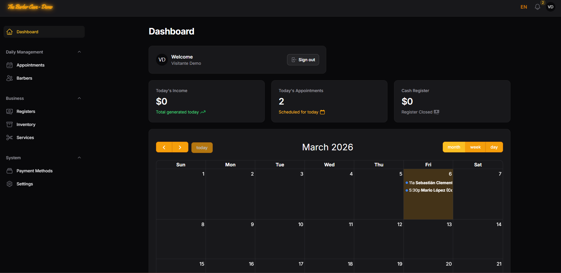Screen dimensions: 561x273
Task: Collapse the System section
Action: 79,157
